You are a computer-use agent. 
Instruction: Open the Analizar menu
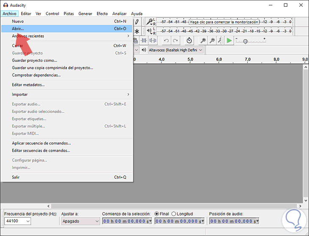tap(119, 14)
